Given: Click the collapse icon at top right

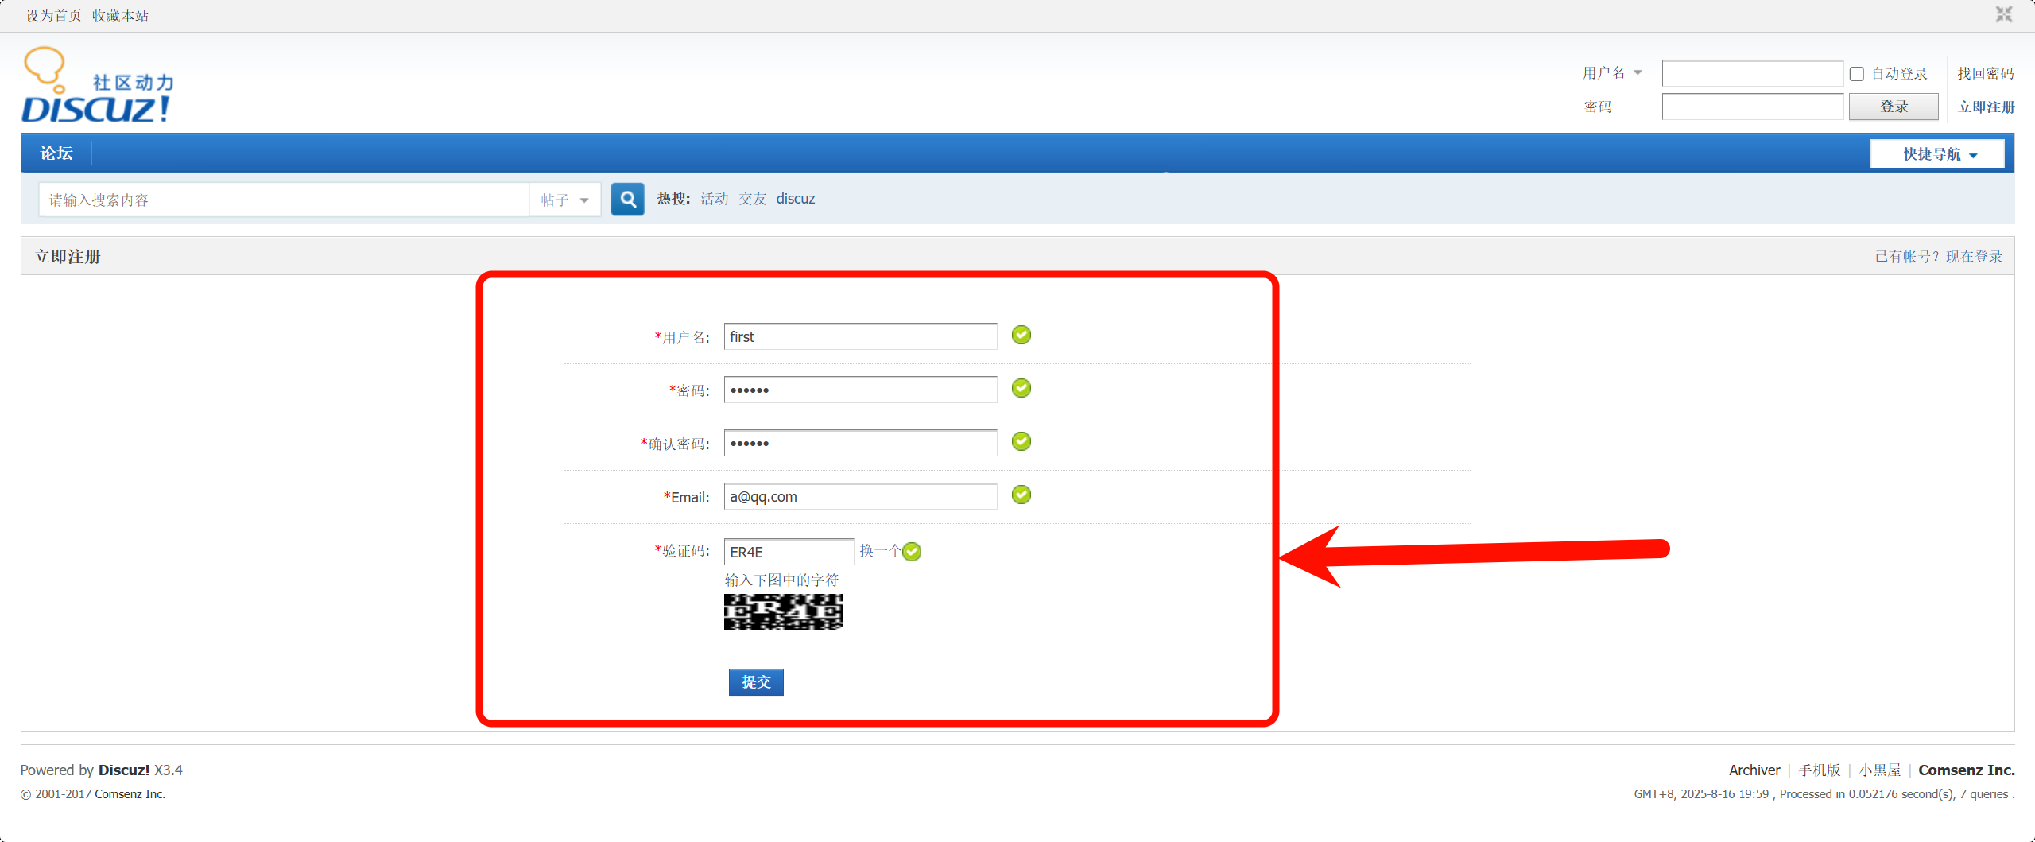Looking at the screenshot, I should click(2003, 14).
